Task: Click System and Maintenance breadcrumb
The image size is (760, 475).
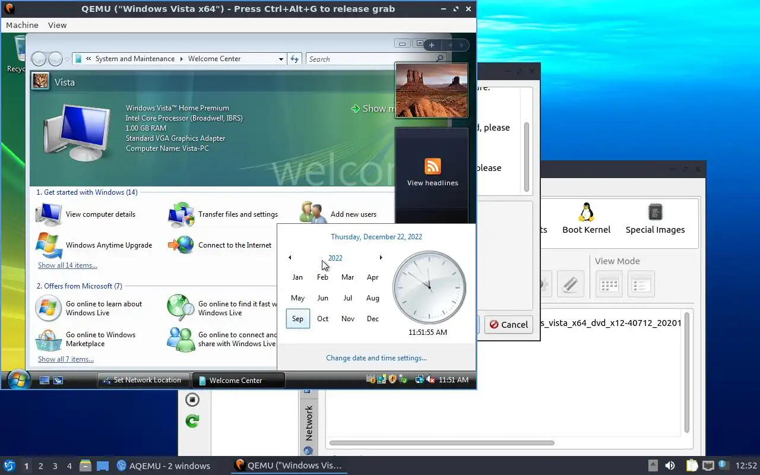Action: pos(135,59)
